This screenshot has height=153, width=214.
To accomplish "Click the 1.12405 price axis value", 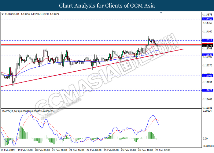I will click(208, 99).
